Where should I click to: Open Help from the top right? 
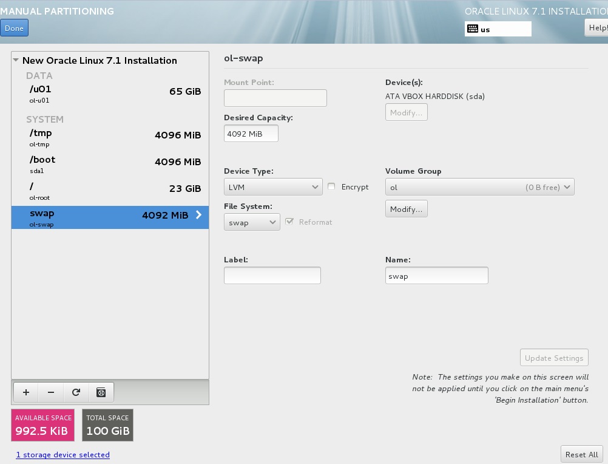tap(597, 27)
